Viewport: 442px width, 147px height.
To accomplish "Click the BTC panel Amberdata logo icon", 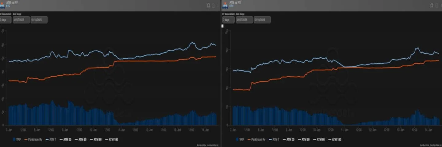I will [x=3, y=6].
